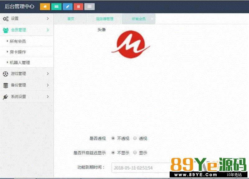Viewport: 249px width, 179px height.
Task: Click the 功能到期时间 date input field
Action: (x=141, y=168)
